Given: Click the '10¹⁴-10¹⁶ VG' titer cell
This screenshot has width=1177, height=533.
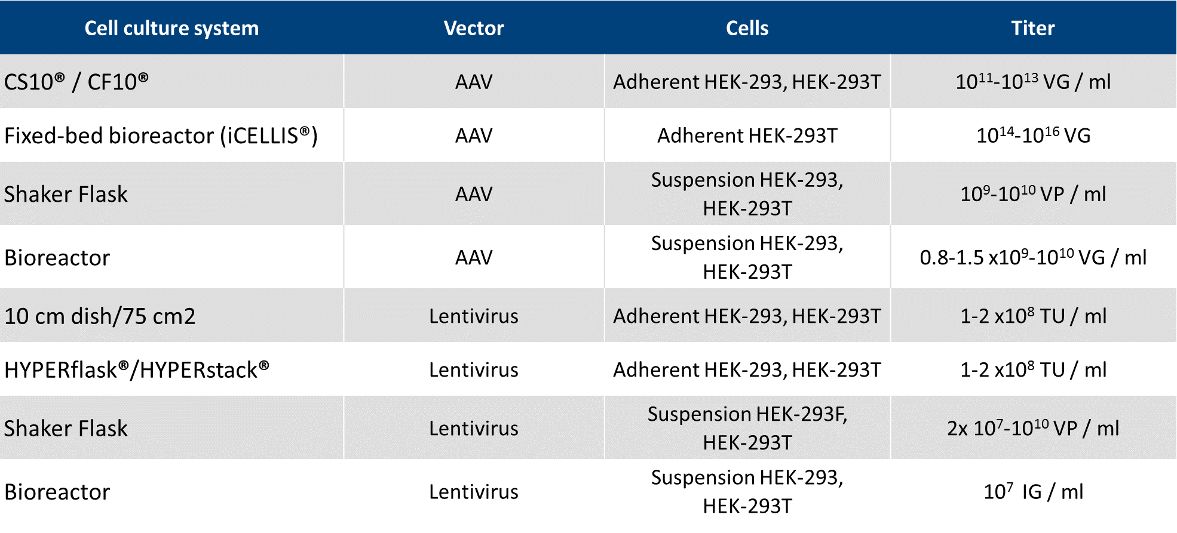Looking at the screenshot, I should click(x=1033, y=135).
